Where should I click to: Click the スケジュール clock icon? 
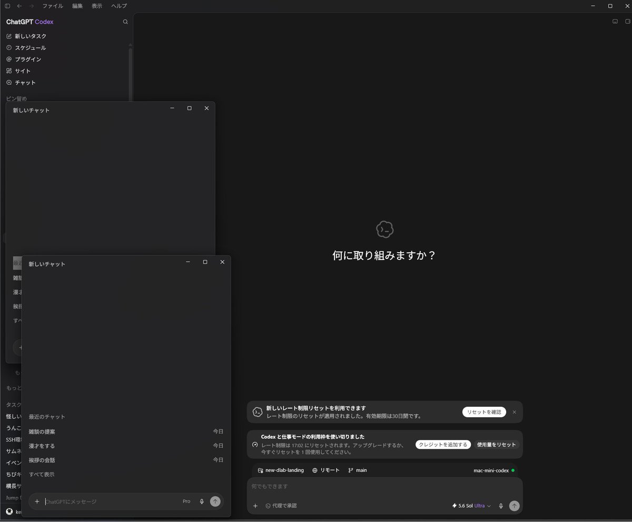coord(9,48)
